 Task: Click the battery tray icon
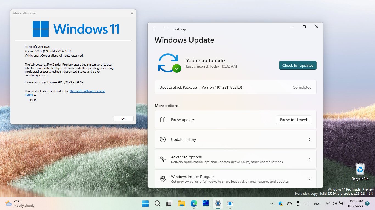coord(341,203)
